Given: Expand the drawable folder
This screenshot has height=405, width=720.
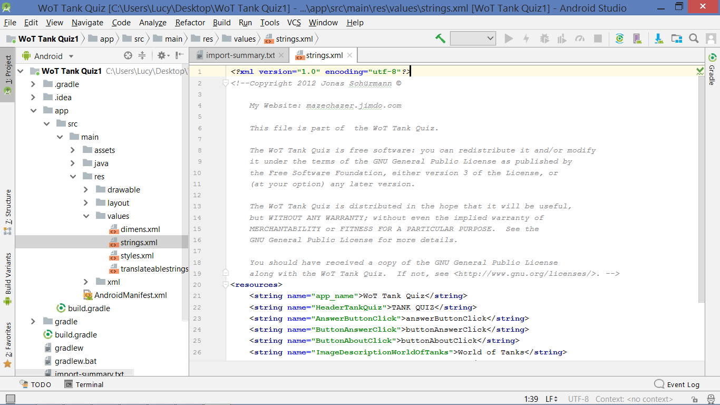Looking at the screenshot, I should pos(86,189).
